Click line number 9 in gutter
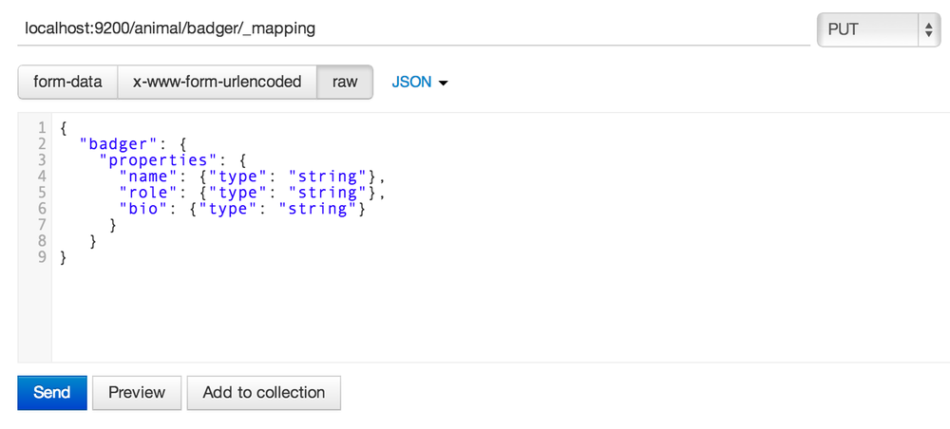This screenshot has width=950, height=429. (x=42, y=257)
